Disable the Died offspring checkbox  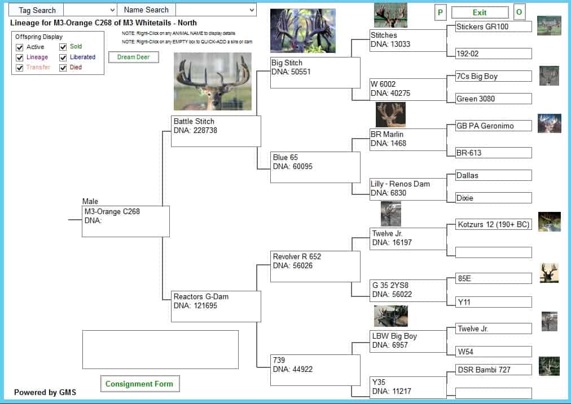pyautogui.click(x=63, y=68)
